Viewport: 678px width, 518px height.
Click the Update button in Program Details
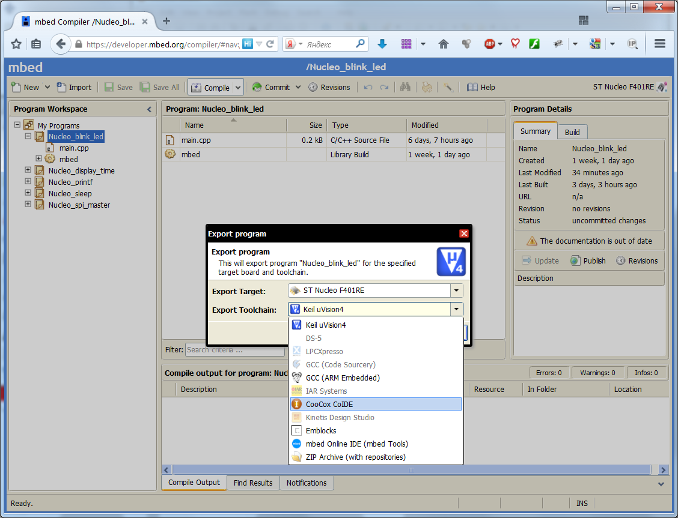point(540,261)
